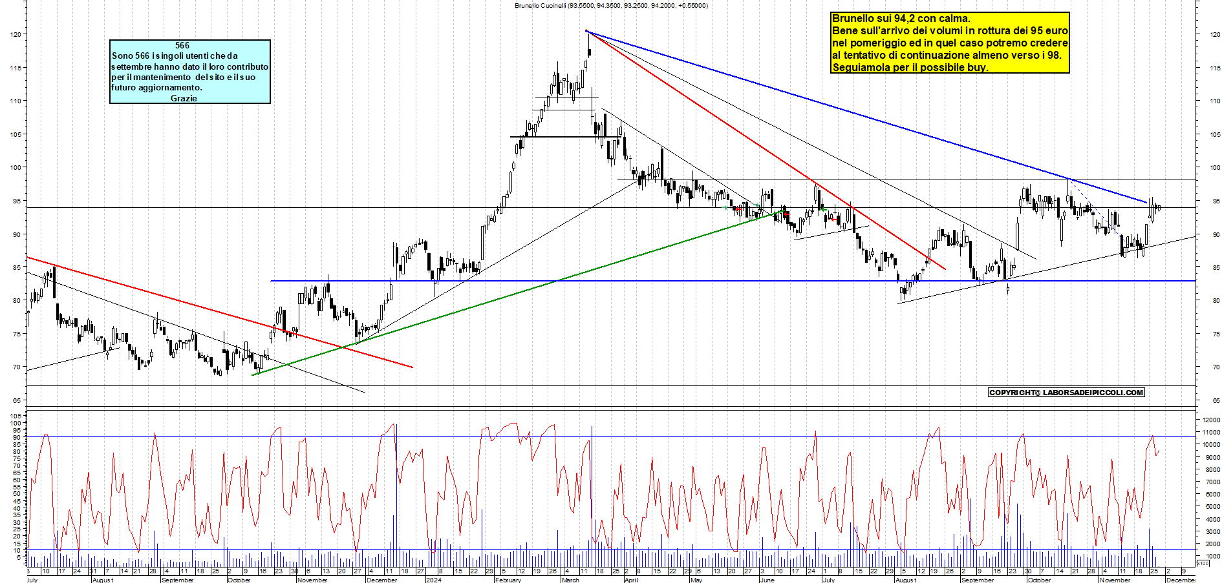Click the '1000' label on the volume axis
Viewport: 1222px width, 583px height.
click(x=1213, y=556)
